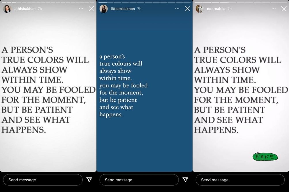Open noornabila's profile avatar

tap(199, 9)
